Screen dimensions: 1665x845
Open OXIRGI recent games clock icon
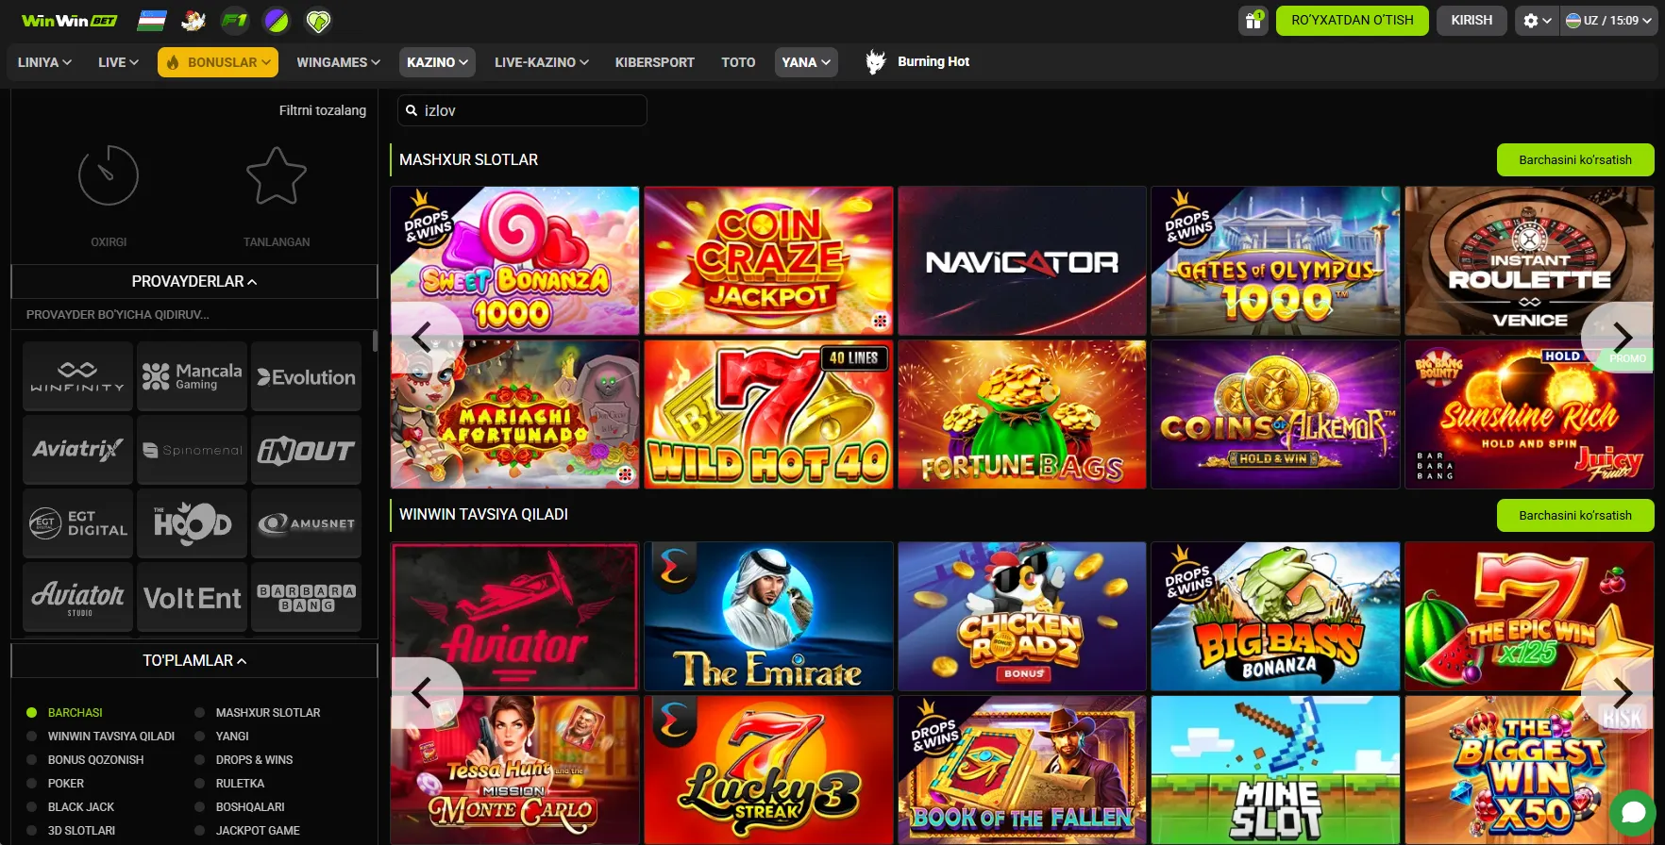[x=109, y=175]
